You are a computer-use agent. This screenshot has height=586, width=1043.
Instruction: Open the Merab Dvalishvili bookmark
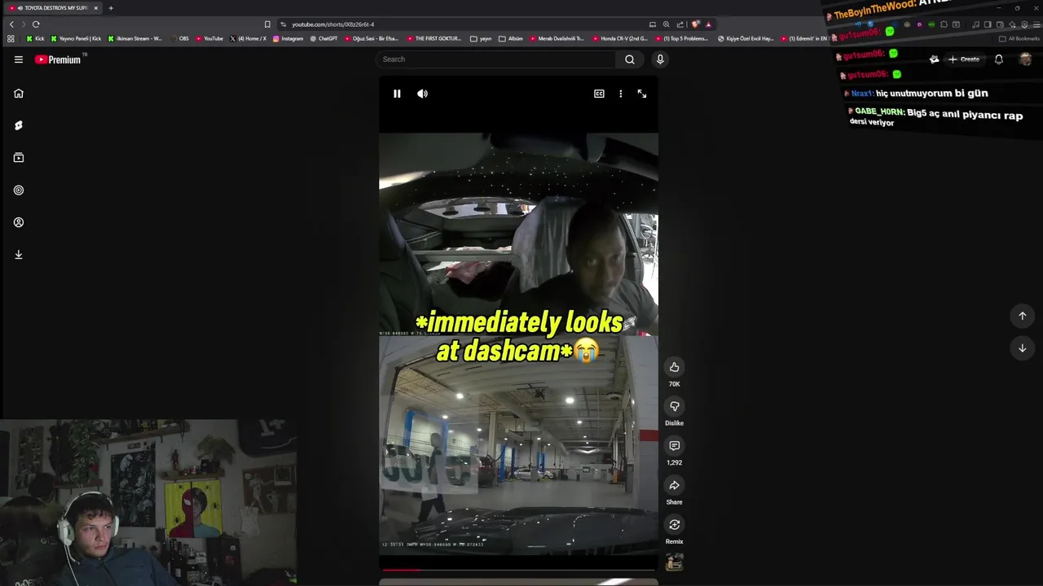pyautogui.click(x=557, y=38)
